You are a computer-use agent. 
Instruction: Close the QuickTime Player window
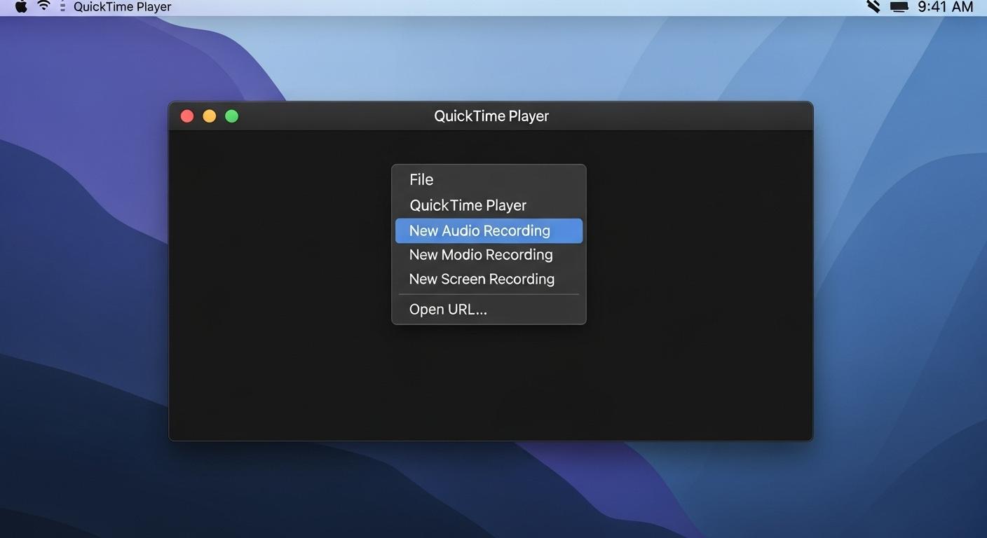(187, 116)
